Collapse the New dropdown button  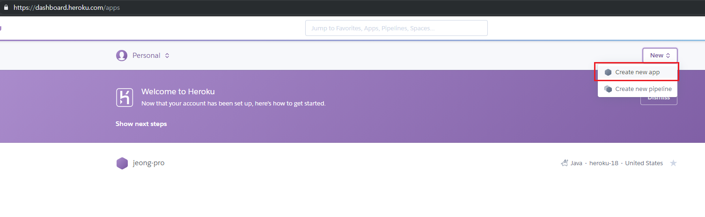click(660, 56)
